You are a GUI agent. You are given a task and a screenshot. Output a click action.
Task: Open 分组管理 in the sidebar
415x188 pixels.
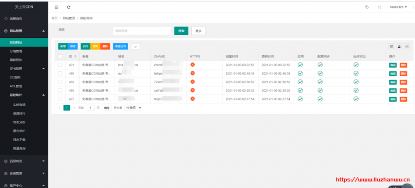16,51
